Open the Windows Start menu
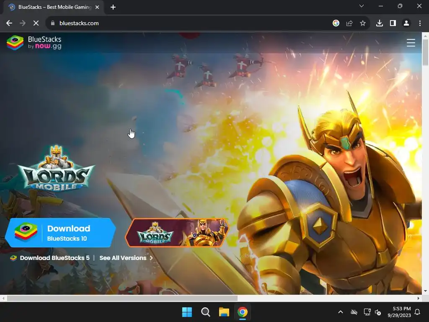Viewport: 429px width, 322px height. 187,312
